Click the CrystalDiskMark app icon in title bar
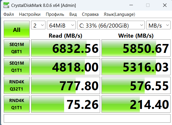Viewport: 172px width, 125px height. (6, 5)
